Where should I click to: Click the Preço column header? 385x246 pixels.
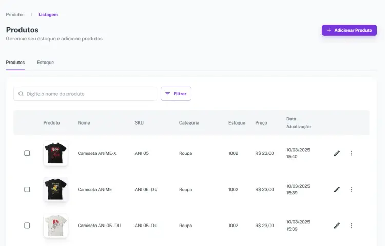(x=261, y=123)
